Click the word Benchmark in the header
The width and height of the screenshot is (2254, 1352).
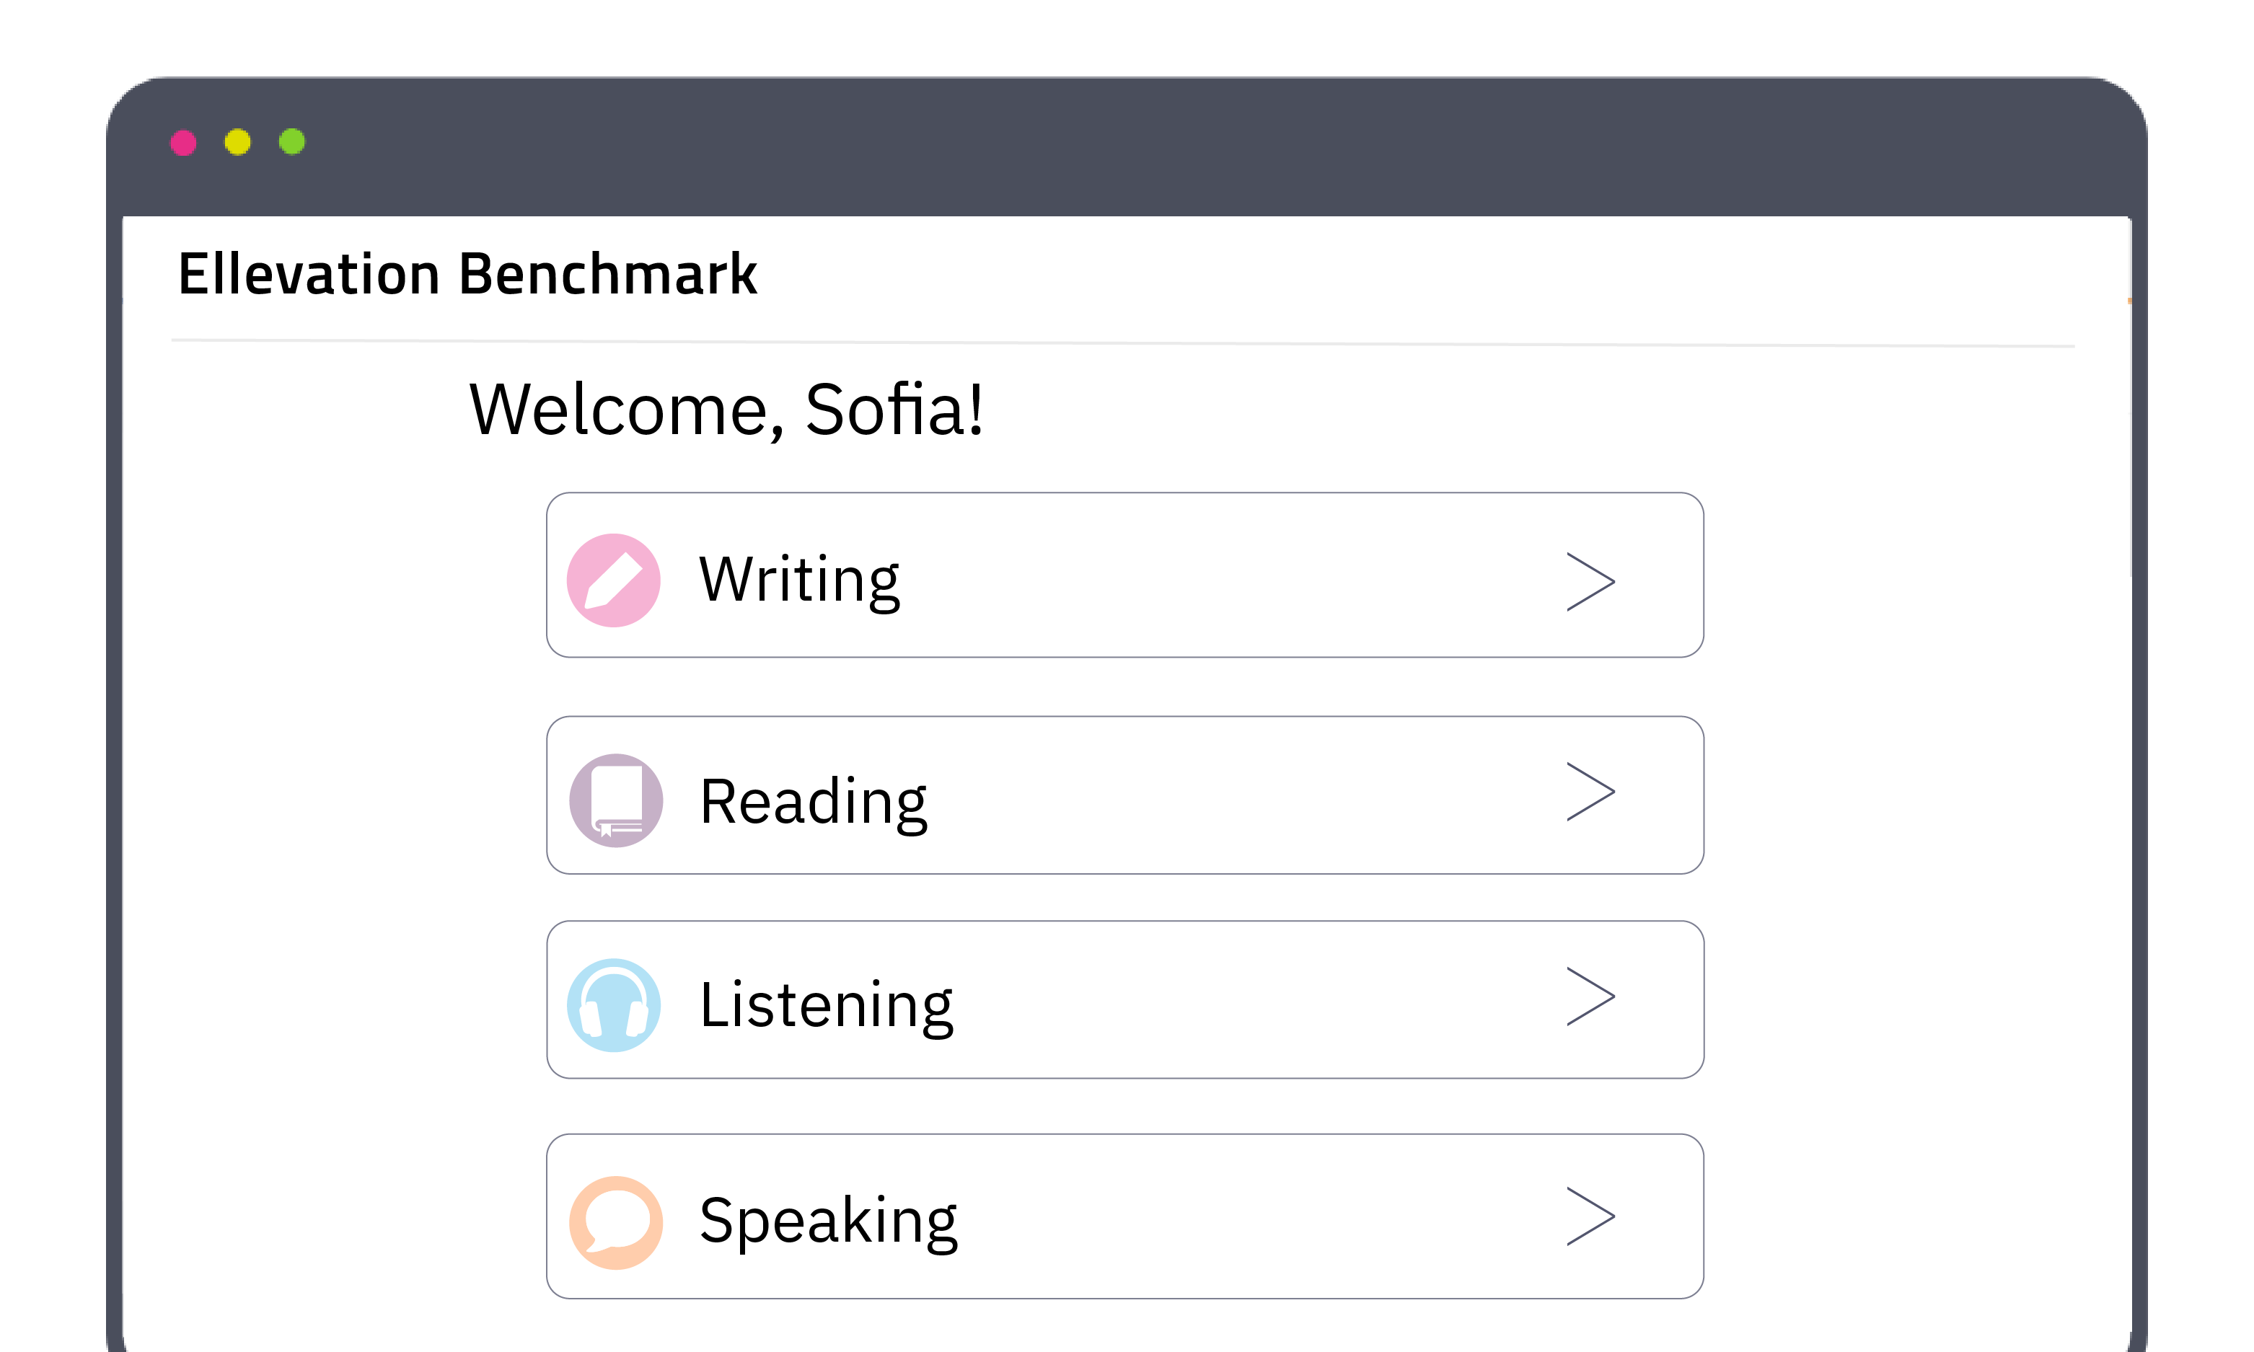click(x=608, y=274)
